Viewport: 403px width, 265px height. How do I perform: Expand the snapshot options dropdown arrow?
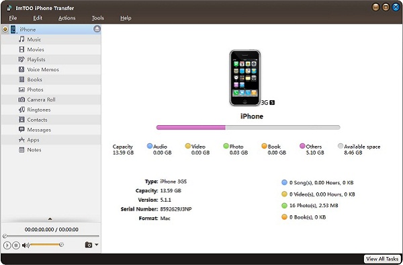click(96, 244)
